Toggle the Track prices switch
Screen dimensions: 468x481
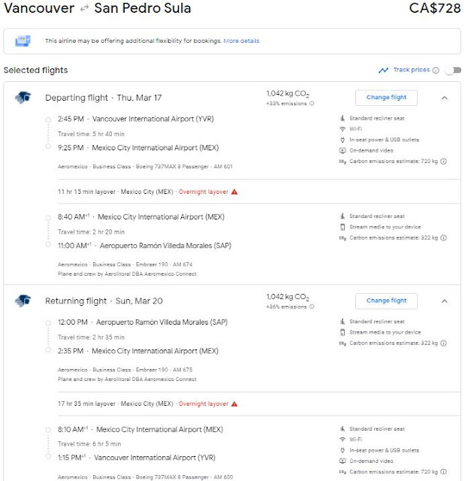[x=453, y=70]
